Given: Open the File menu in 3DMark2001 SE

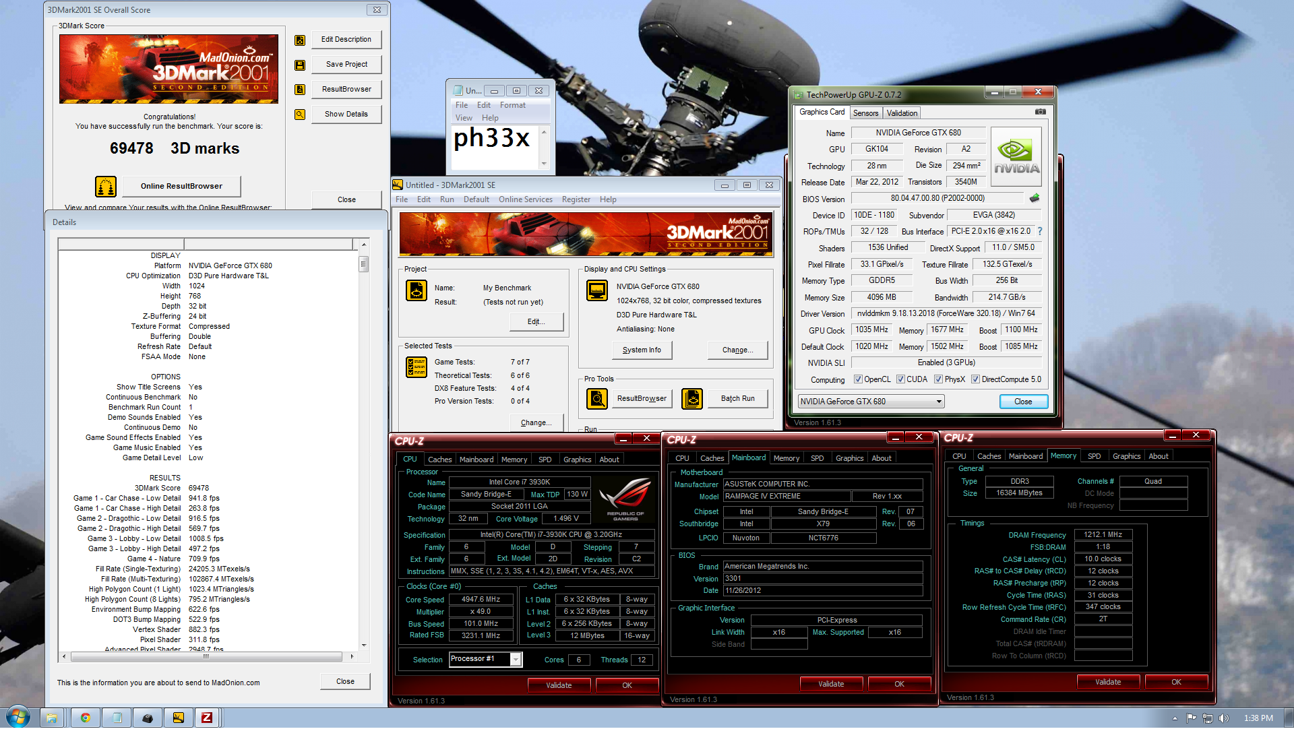Looking at the screenshot, I should coord(402,199).
